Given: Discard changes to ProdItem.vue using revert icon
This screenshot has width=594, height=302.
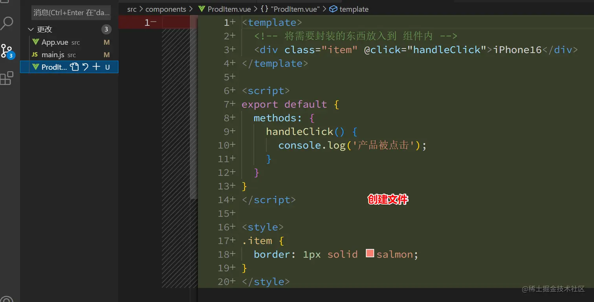Looking at the screenshot, I should click(85, 67).
